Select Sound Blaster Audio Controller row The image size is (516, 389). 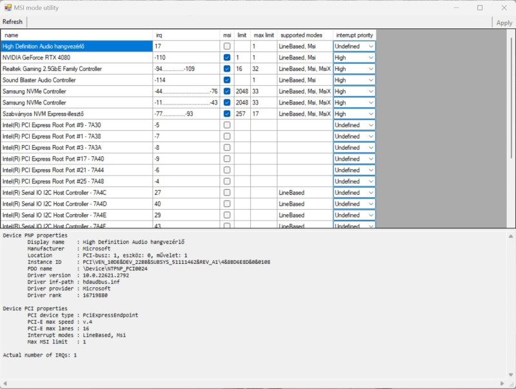tap(77, 80)
